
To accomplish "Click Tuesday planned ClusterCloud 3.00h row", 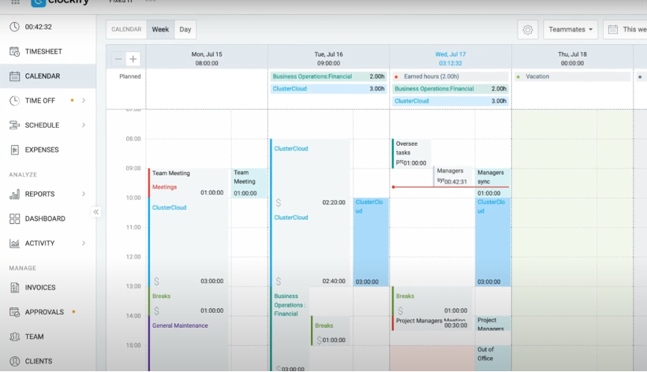I will [328, 88].
